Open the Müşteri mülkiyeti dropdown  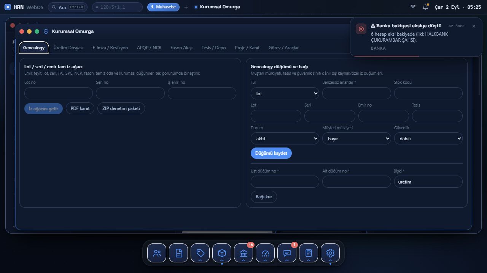(356, 139)
